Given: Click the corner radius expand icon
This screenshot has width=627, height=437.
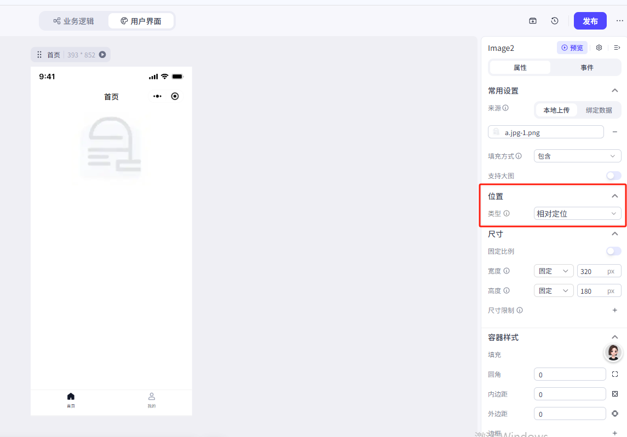Looking at the screenshot, I should click(x=615, y=374).
